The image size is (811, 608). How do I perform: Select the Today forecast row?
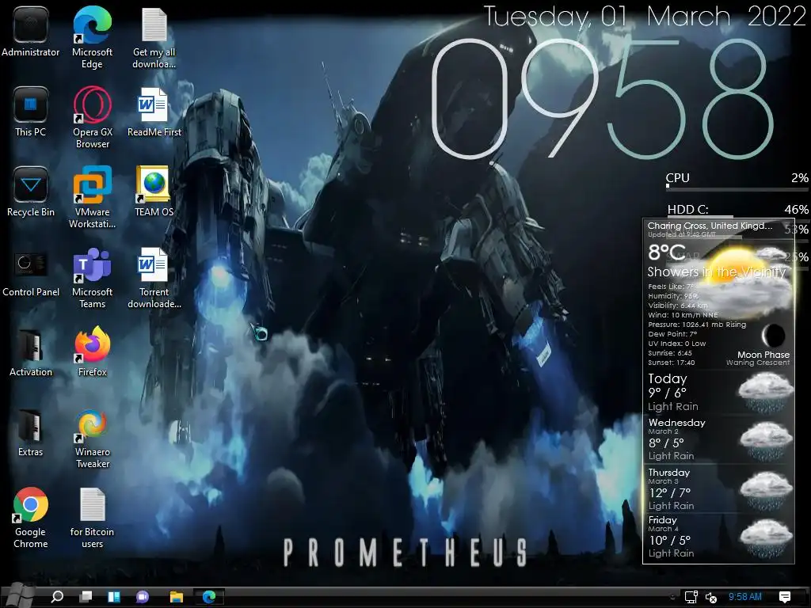click(718, 393)
